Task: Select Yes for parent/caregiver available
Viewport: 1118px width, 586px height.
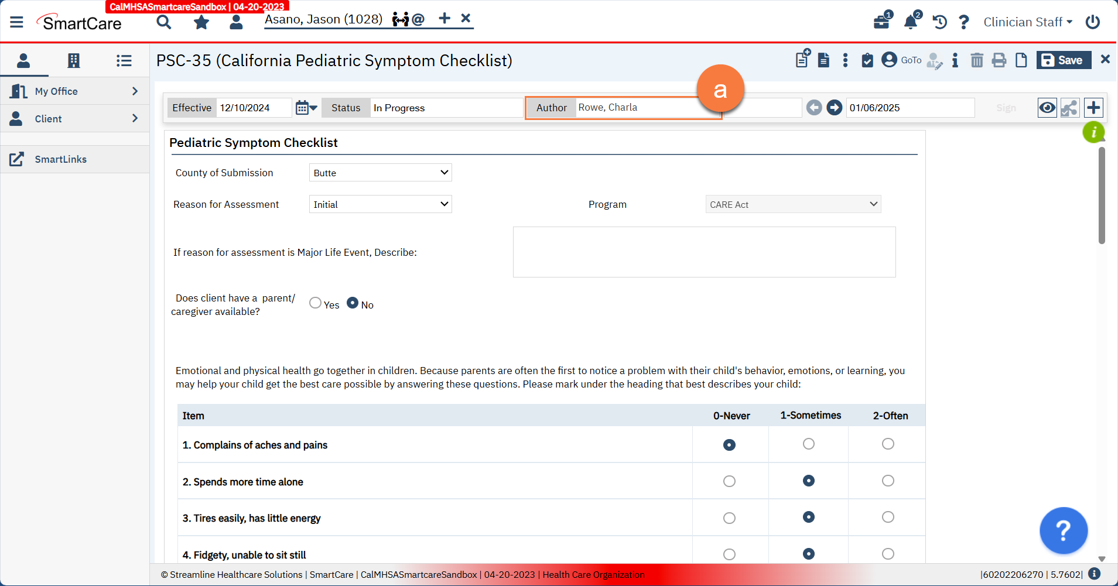Action: tap(316, 303)
